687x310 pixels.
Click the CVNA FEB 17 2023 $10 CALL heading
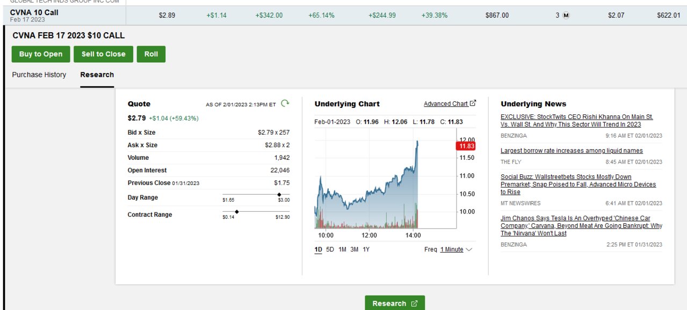[x=68, y=35]
